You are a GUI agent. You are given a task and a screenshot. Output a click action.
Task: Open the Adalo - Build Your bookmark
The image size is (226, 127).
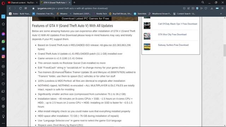click(x=20, y=14)
